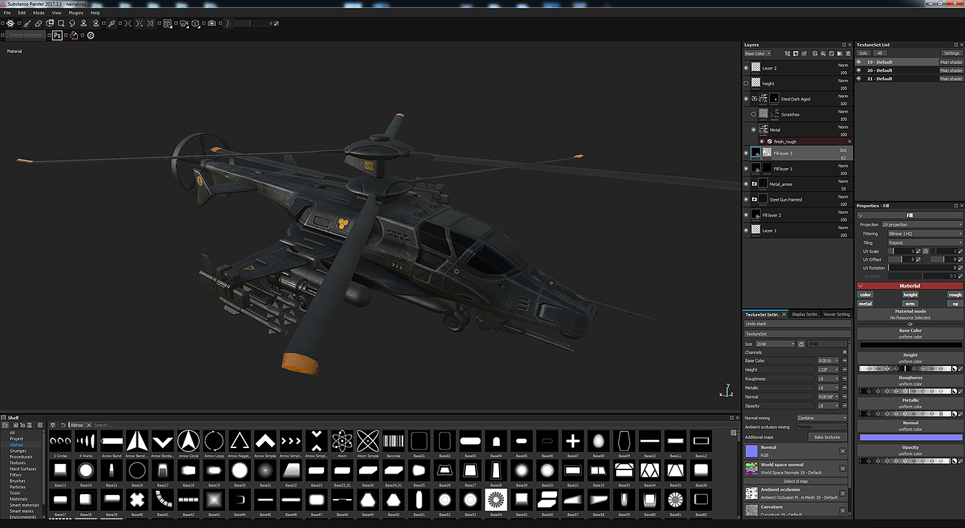Select the Atom alpha thumbnail
The height and width of the screenshot is (528, 965).
click(342, 440)
